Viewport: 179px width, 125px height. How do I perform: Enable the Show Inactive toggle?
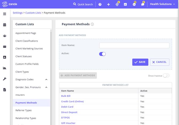coord(166,76)
